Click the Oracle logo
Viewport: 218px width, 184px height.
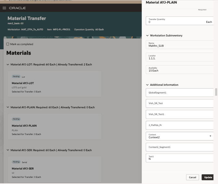click(17, 8)
